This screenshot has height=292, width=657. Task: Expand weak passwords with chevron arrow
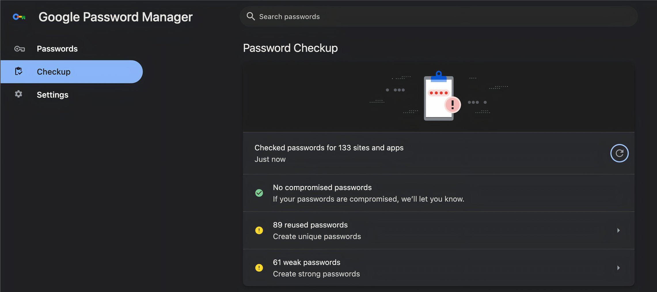click(x=618, y=268)
